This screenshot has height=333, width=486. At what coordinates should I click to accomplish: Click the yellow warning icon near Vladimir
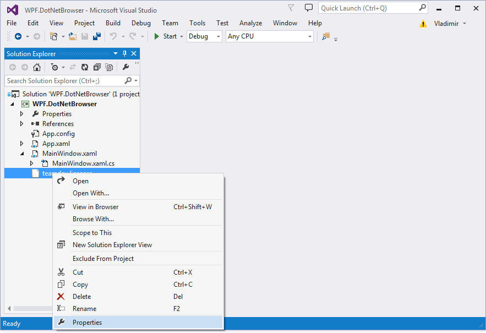(x=423, y=24)
